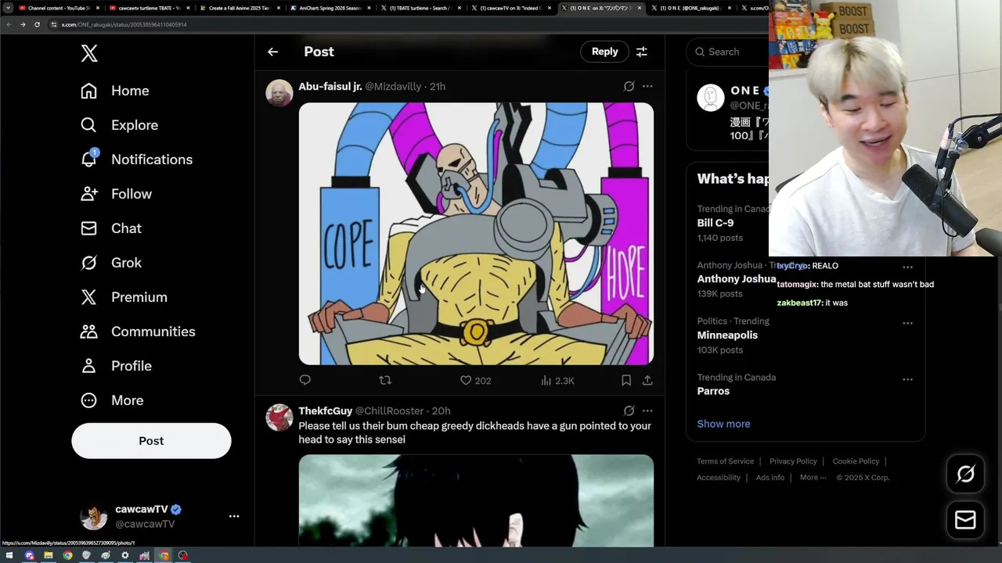Open Accessibility footer link

coord(718,478)
